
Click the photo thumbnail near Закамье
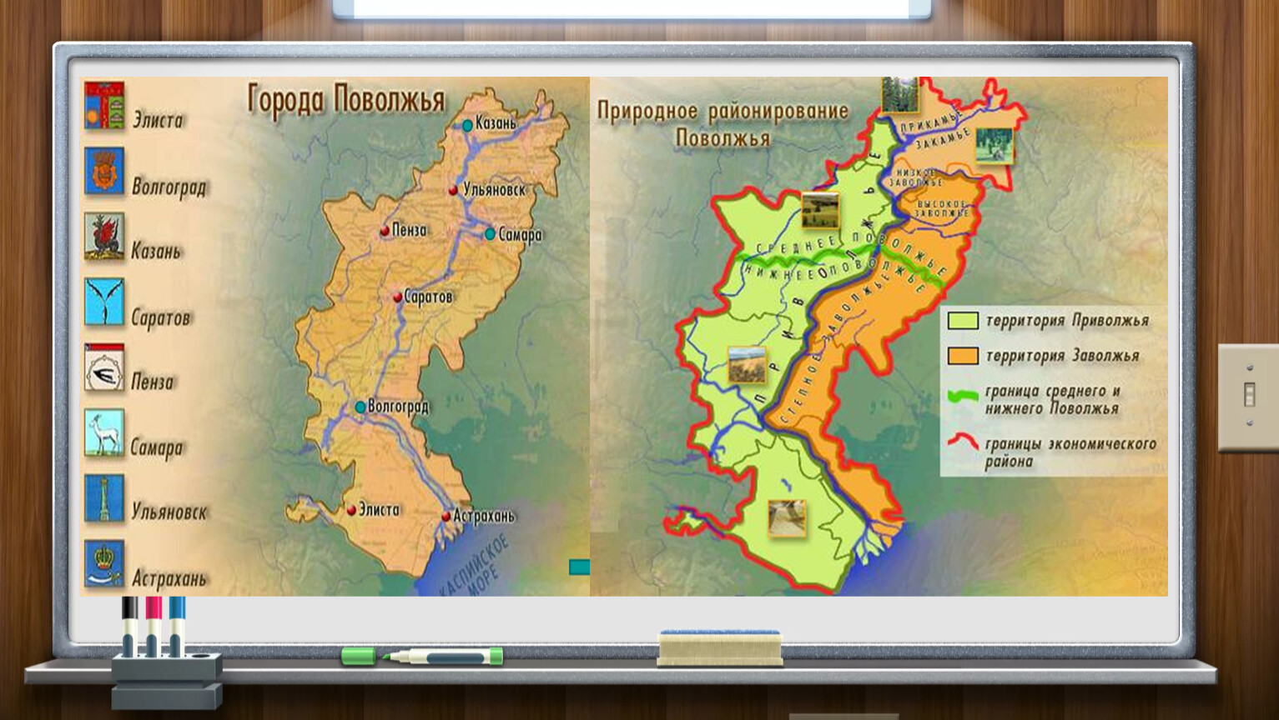[x=994, y=146]
